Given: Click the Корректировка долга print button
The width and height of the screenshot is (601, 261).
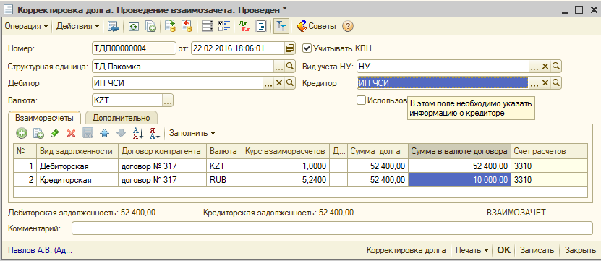Looking at the screenshot, I should click(406, 250).
